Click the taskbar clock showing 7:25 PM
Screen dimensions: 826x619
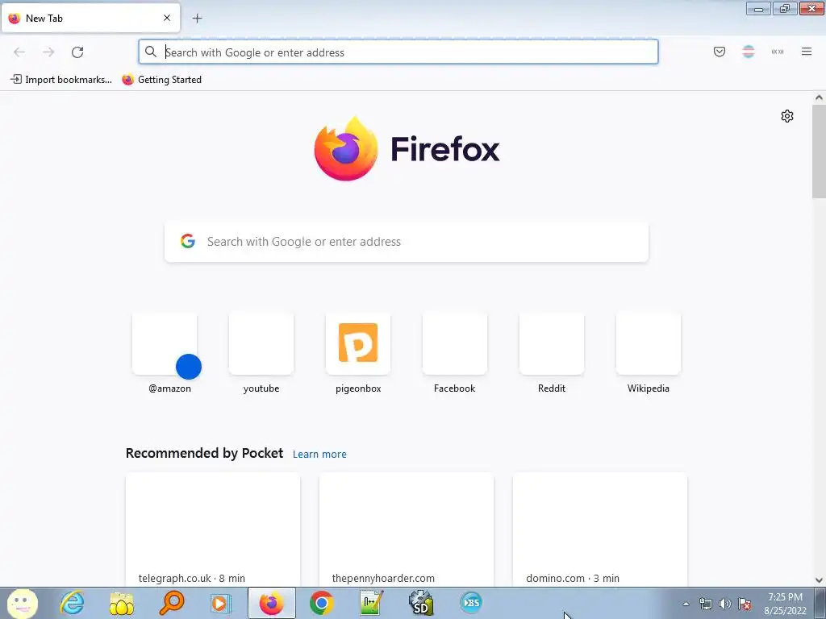click(x=785, y=604)
